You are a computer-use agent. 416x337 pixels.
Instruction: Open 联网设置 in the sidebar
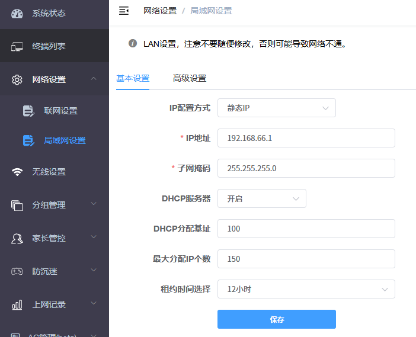click(60, 111)
